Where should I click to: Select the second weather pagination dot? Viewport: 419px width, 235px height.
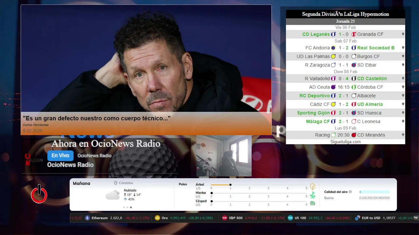127,207
